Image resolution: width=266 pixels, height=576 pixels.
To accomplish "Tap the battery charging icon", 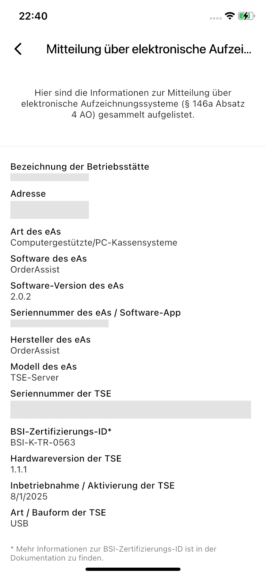I will 246,16.
